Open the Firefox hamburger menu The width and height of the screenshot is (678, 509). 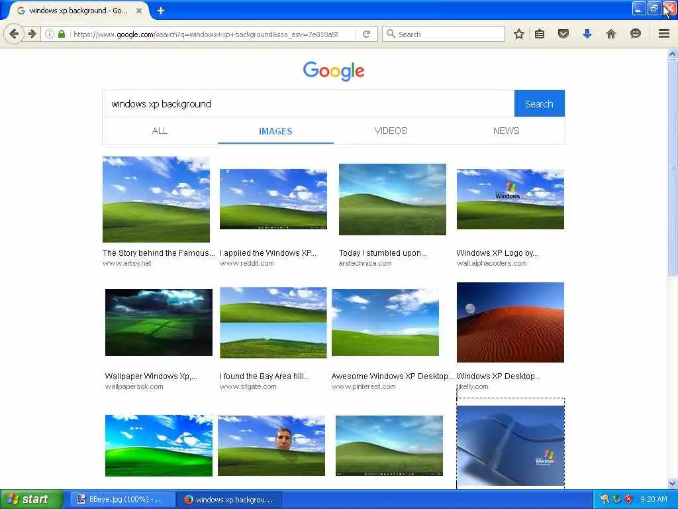664,34
